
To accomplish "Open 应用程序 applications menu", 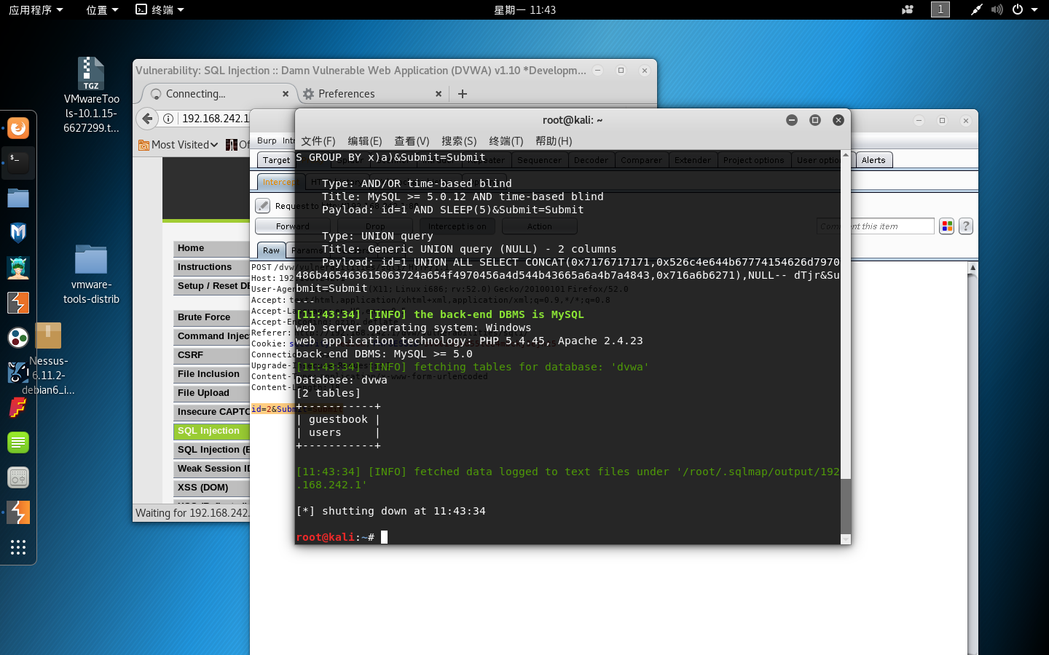I will 36,9.
